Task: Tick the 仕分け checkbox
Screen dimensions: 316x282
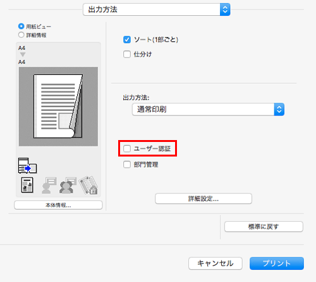Action: (127, 54)
